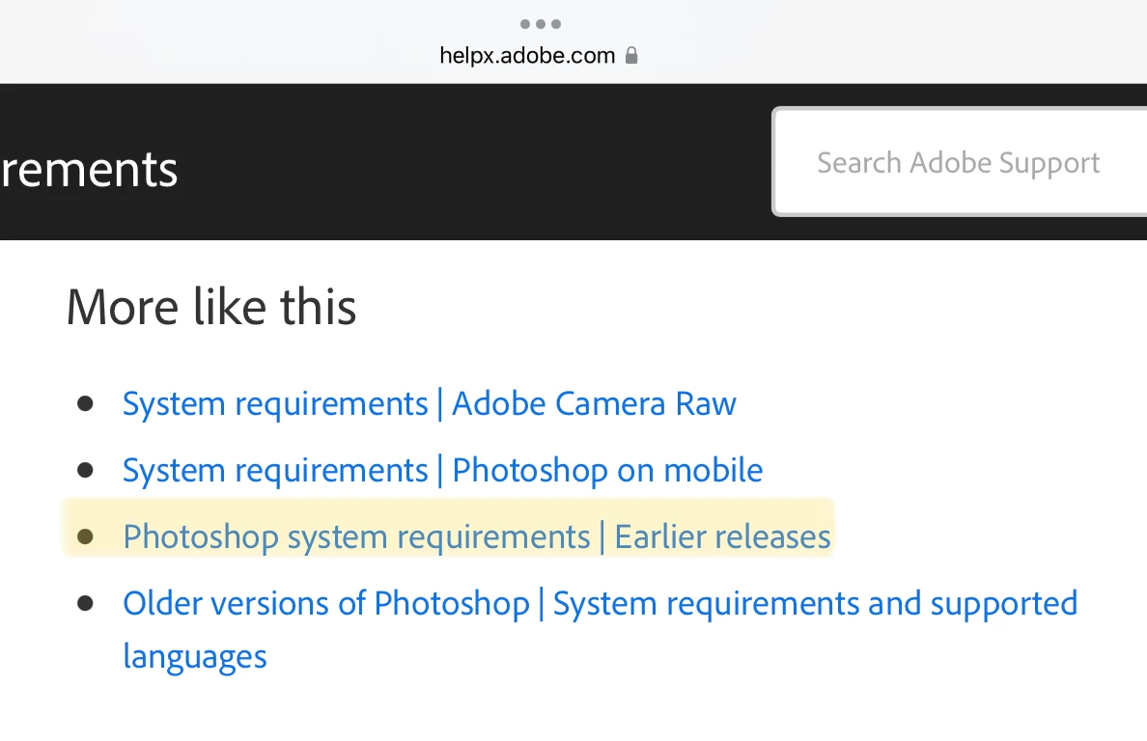Click 'supported' in the Older versions link
Viewport: 1147px width, 741px height.
click(1003, 603)
